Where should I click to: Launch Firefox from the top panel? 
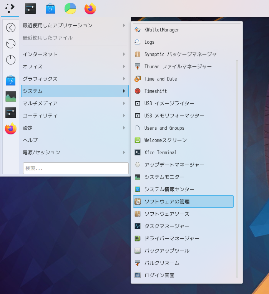tap(90, 8)
